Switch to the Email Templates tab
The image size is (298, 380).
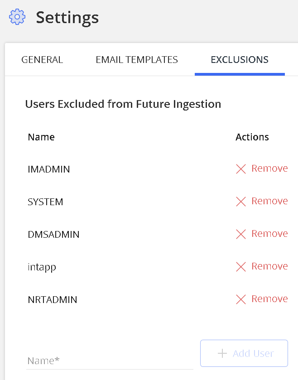coord(137,60)
